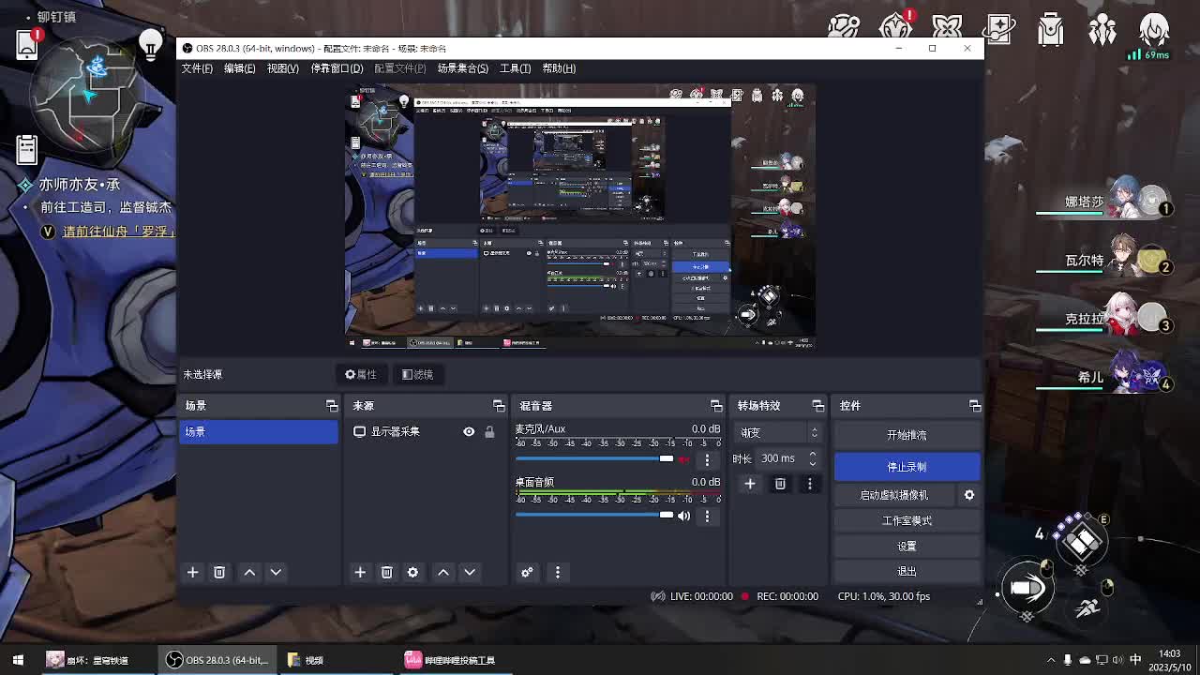Open Windows Start button
The width and height of the screenshot is (1200, 675).
(18, 660)
